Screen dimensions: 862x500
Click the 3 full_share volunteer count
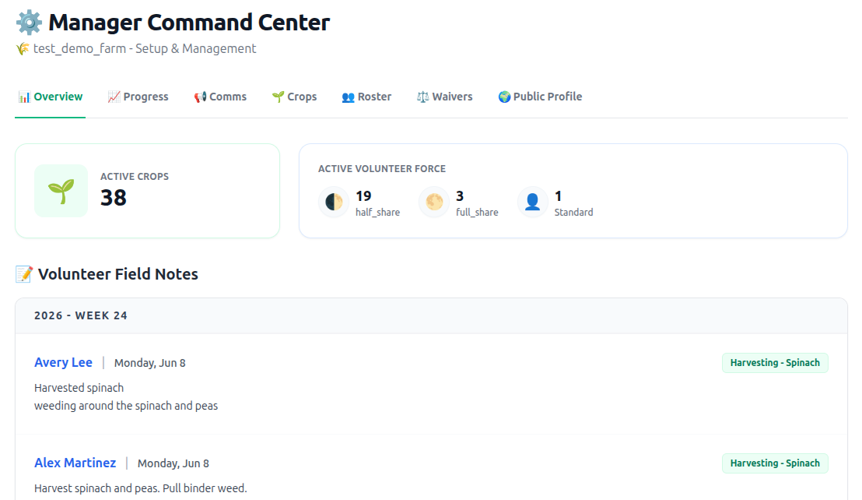coord(460,195)
